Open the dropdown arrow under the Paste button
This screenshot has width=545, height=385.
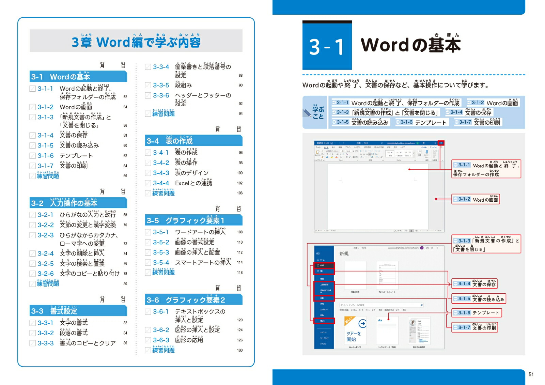318,157
